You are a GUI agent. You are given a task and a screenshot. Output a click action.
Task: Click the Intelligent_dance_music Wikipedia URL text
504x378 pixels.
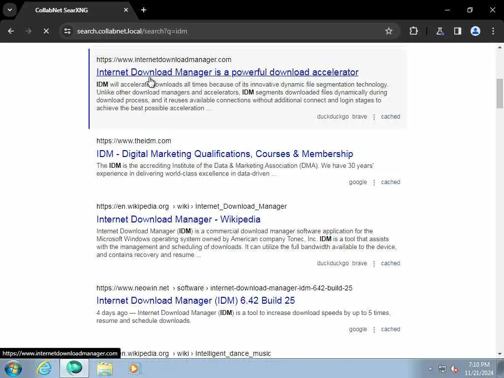196,353
